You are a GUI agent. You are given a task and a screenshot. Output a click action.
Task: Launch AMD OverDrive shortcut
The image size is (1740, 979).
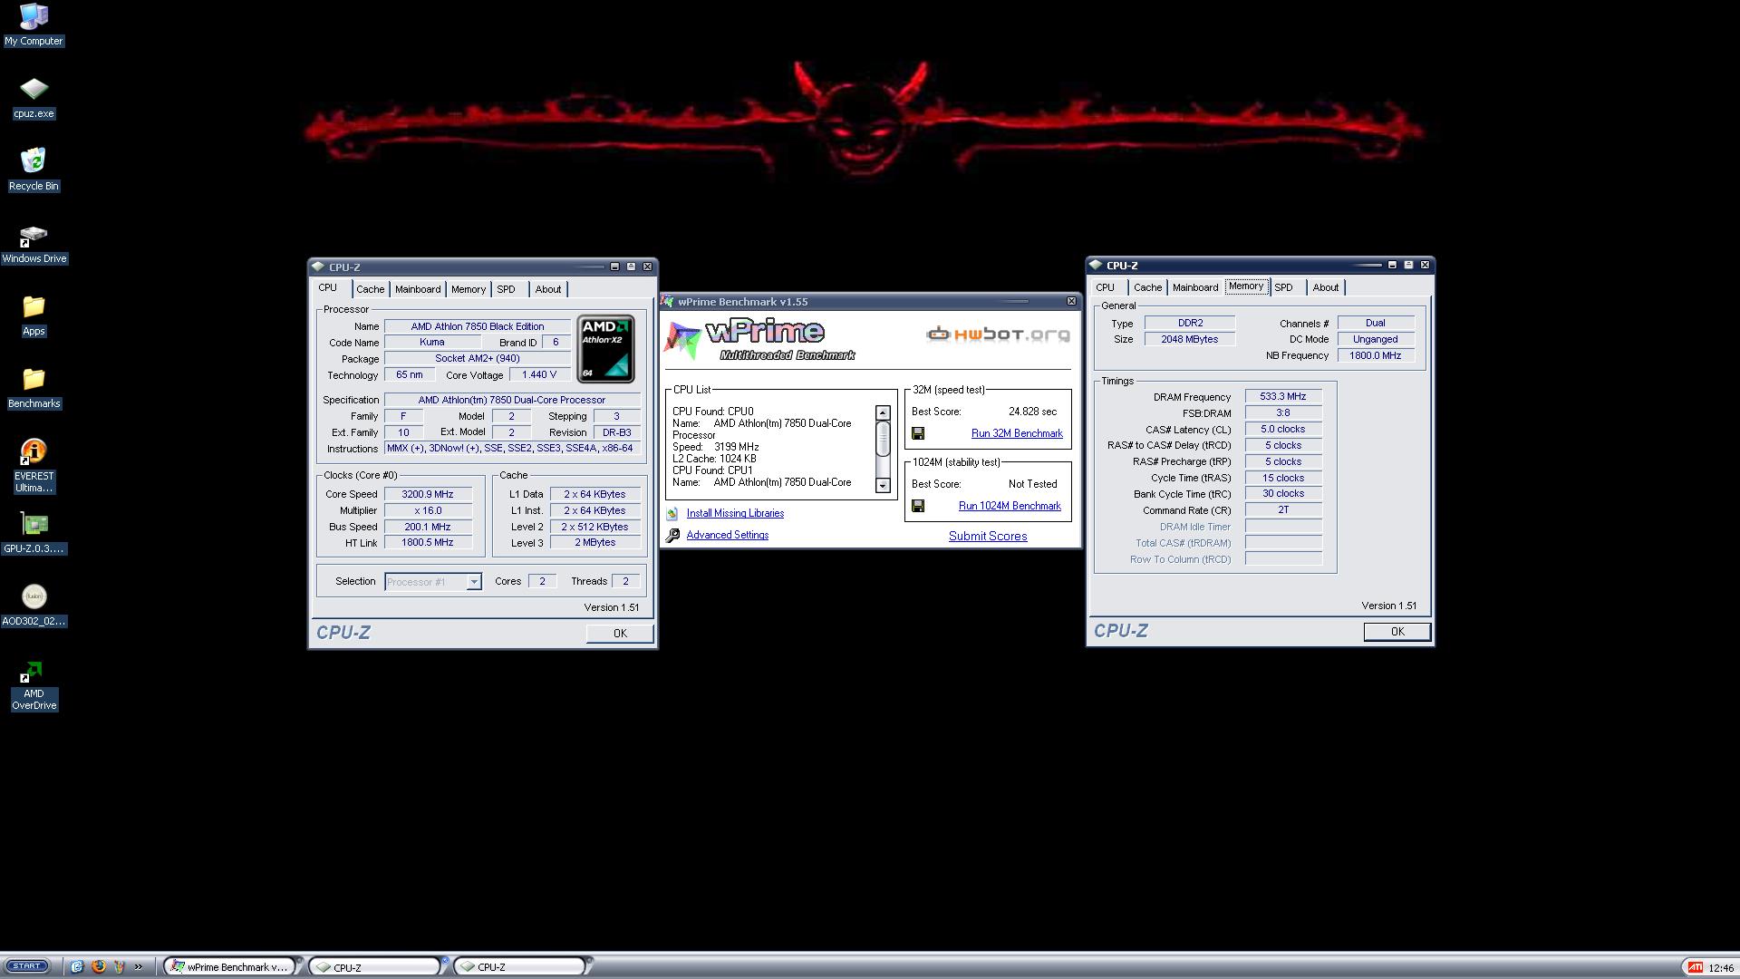[x=34, y=685]
